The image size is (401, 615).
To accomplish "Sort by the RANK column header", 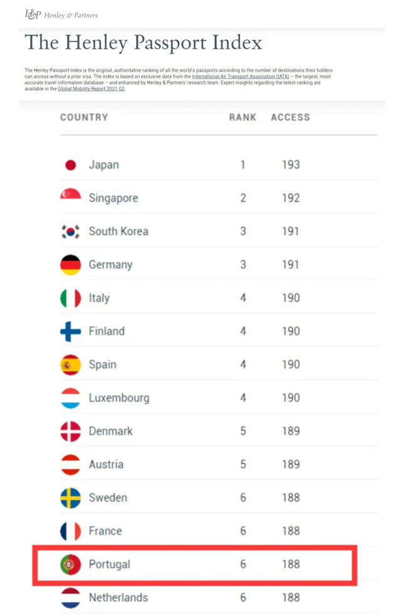I will [x=242, y=117].
